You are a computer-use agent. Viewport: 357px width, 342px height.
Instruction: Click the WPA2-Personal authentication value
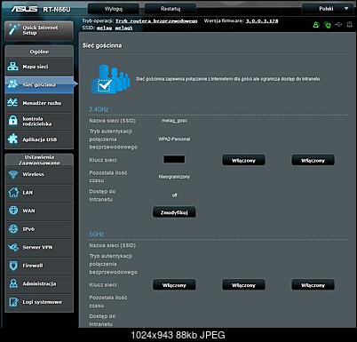click(x=174, y=139)
